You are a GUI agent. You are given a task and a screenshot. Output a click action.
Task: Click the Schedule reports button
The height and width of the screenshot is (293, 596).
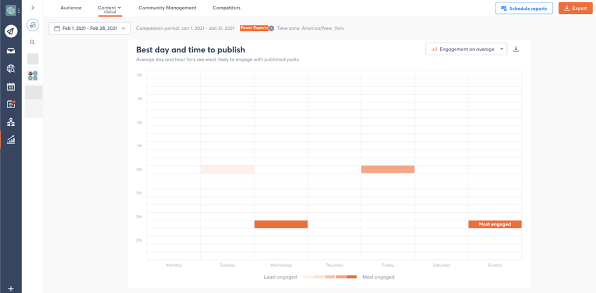coord(524,8)
